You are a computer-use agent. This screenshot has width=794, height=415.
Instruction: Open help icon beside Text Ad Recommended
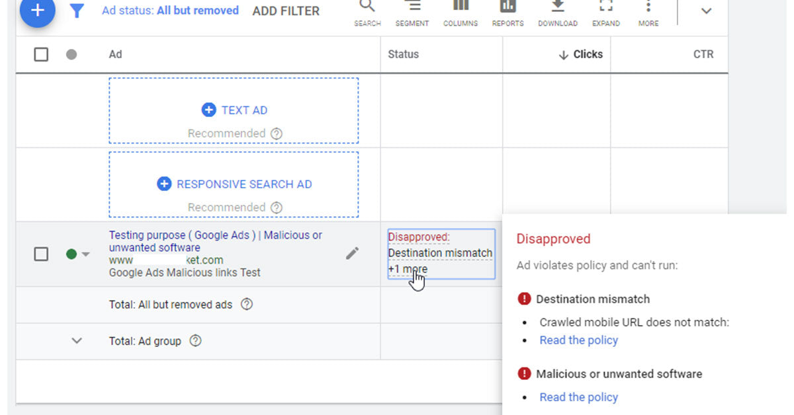pos(277,133)
